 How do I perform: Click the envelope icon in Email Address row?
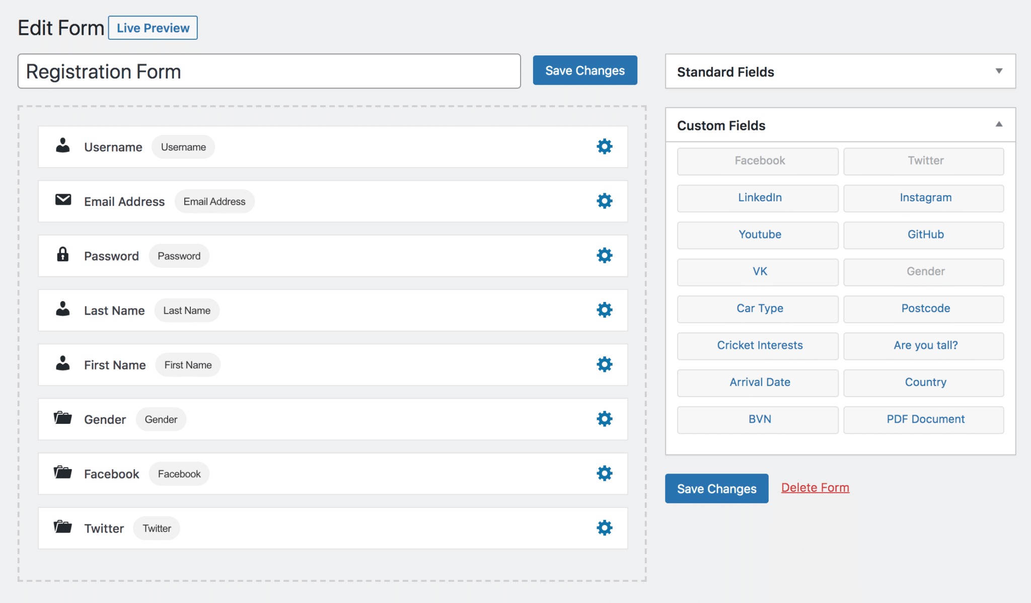[x=63, y=199]
